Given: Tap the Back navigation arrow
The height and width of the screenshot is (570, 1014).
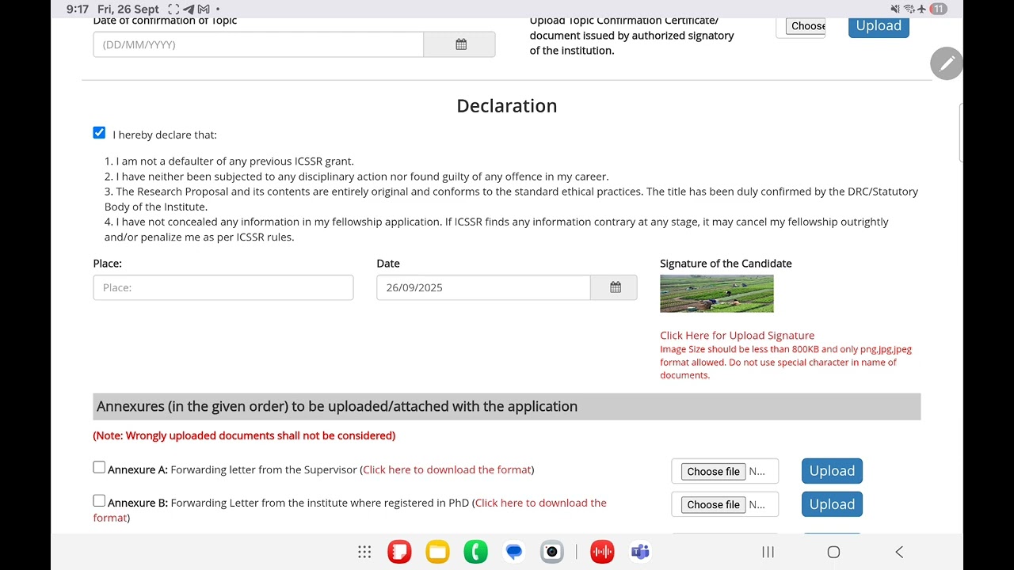Looking at the screenshot, I should [x=899, y=552].
